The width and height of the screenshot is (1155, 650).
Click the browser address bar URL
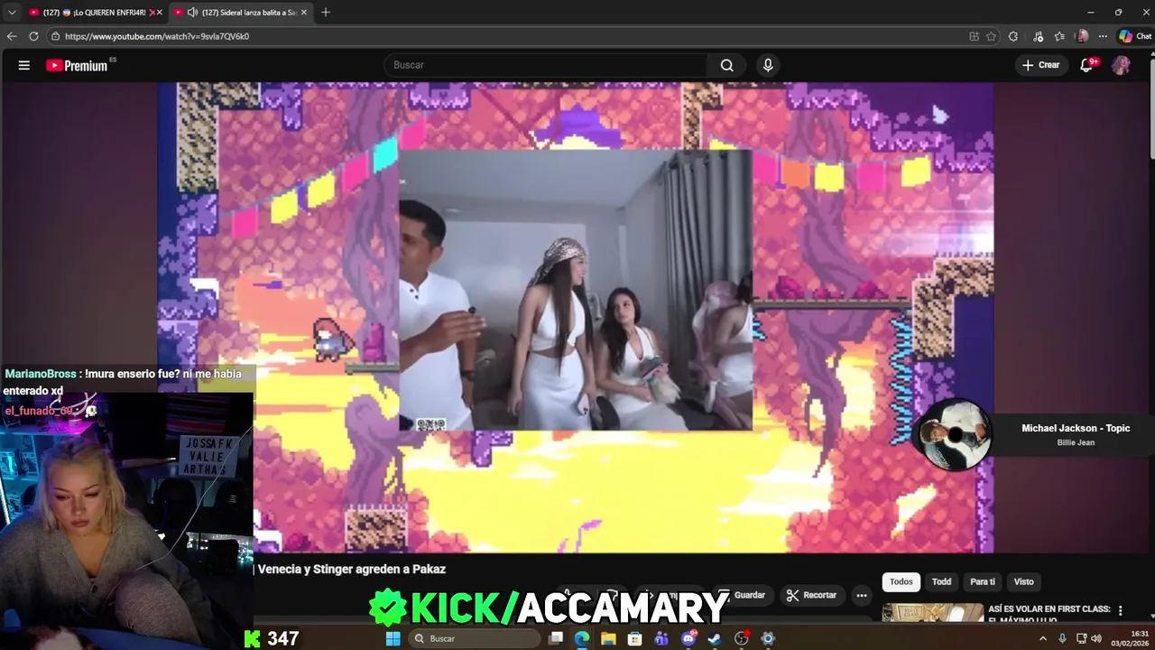pos(157,36)
